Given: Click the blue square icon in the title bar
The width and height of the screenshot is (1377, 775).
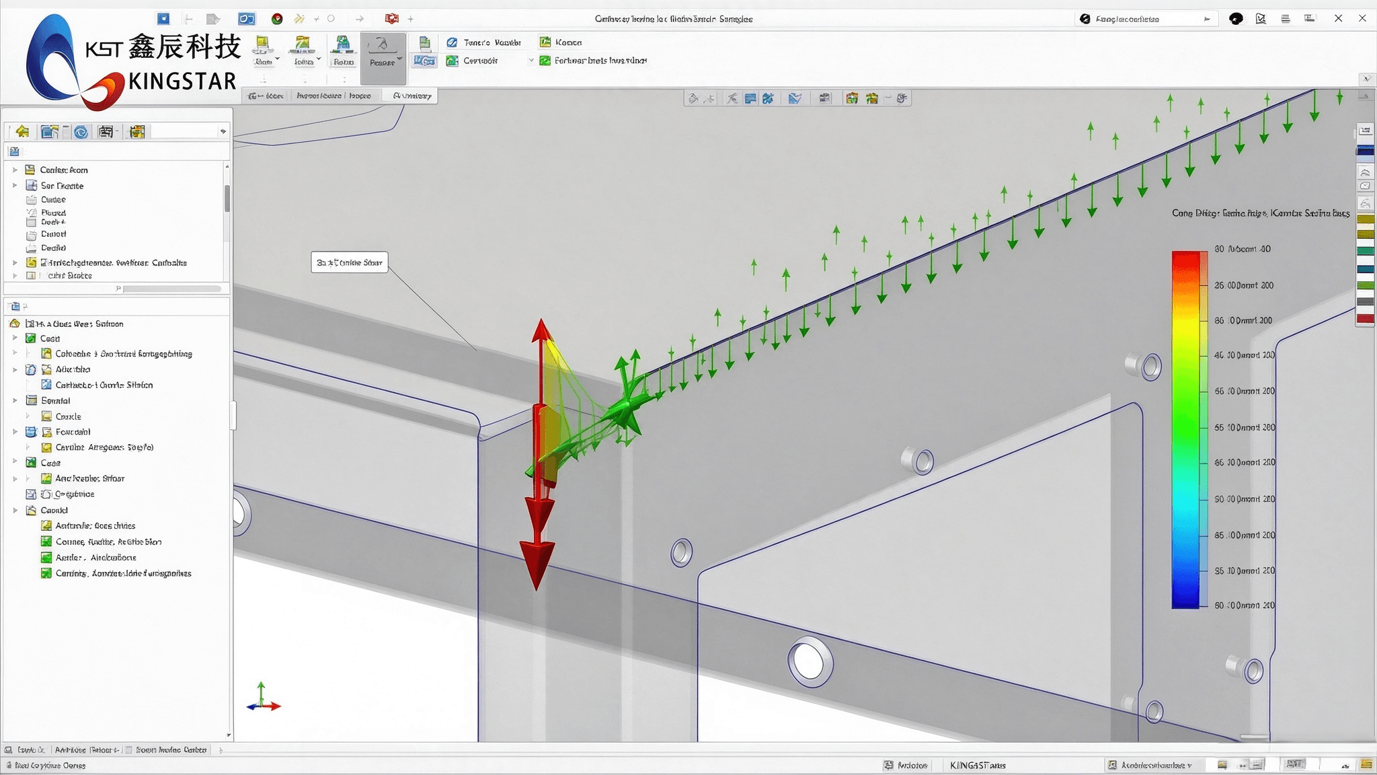Looking at the screenshot, I should coord(163,19).
